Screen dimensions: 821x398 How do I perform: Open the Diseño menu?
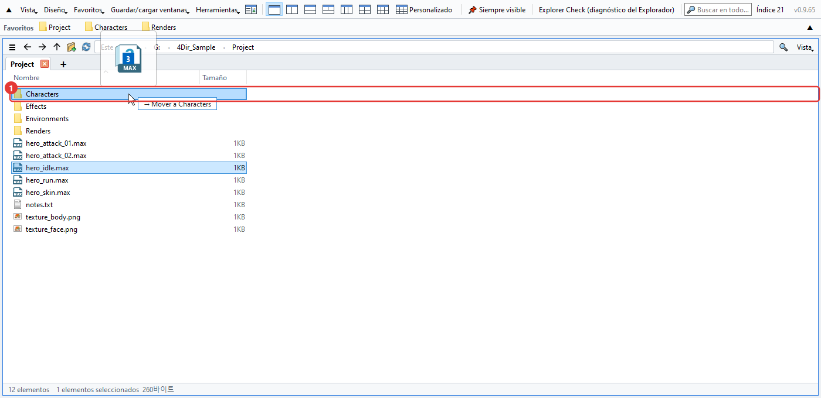point(55,10)
